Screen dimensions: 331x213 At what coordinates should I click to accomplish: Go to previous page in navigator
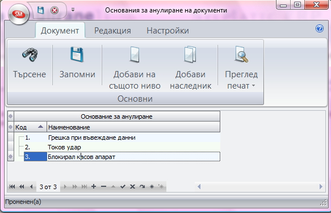pyautogui.click(x=22, y=187)
